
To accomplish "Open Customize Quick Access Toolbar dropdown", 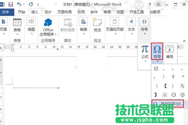I will pyautogui.click(x=38, y=5).
